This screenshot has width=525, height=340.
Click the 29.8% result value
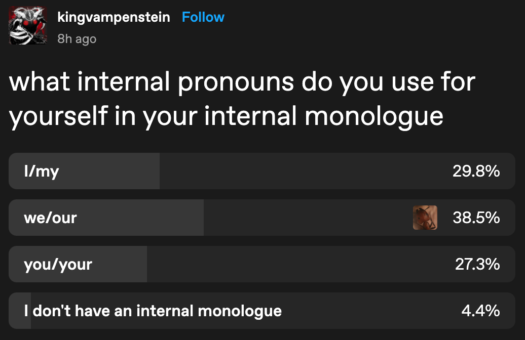[476, 171]
